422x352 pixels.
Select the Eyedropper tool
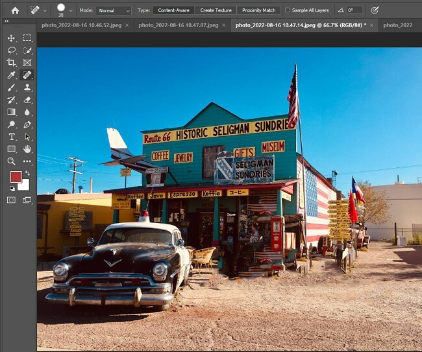point(11,75)
